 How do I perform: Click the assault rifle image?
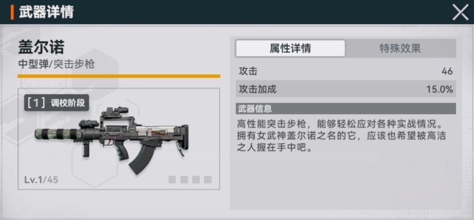pyautogui.click(x=112, y=141)
